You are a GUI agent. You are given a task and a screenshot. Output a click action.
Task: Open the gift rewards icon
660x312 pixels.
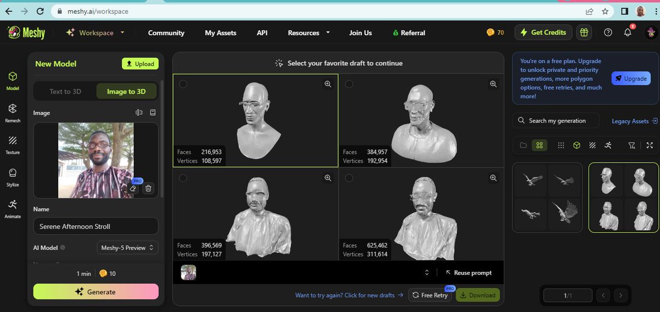(x=584, y=32)
